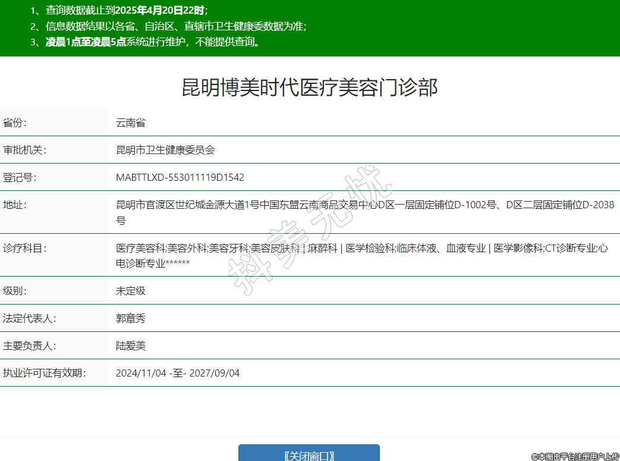
Task: Click the address text starting with 昆明市官渡区
Action: click(365, 205)
